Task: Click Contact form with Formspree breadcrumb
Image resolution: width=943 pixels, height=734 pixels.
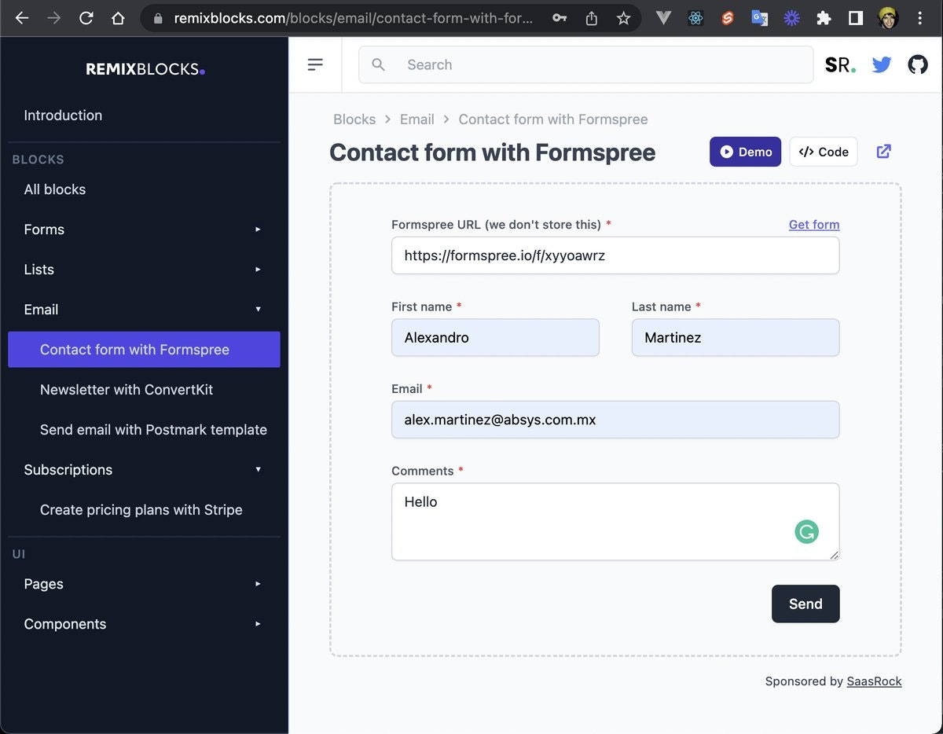Action: pyautogui.click(x=553, y=119)
